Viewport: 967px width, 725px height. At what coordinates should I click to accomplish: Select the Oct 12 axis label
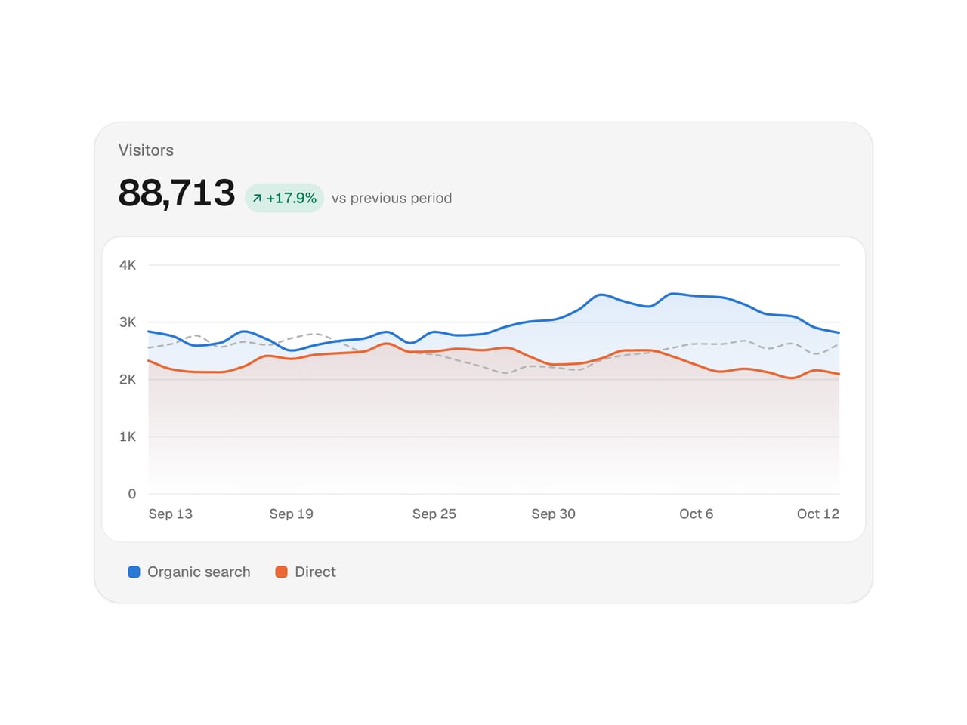818,514
